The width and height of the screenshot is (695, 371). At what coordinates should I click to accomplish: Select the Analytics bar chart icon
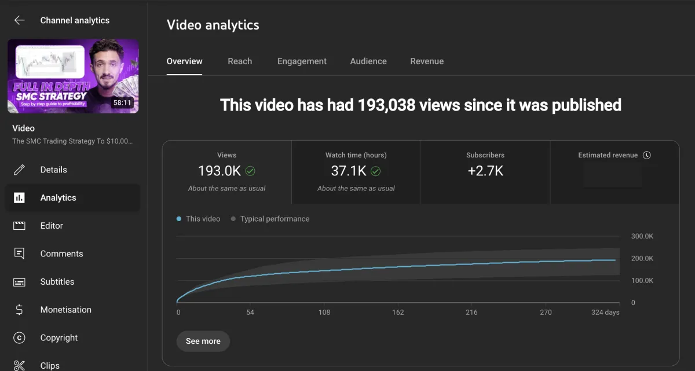[x=19, y=198]
